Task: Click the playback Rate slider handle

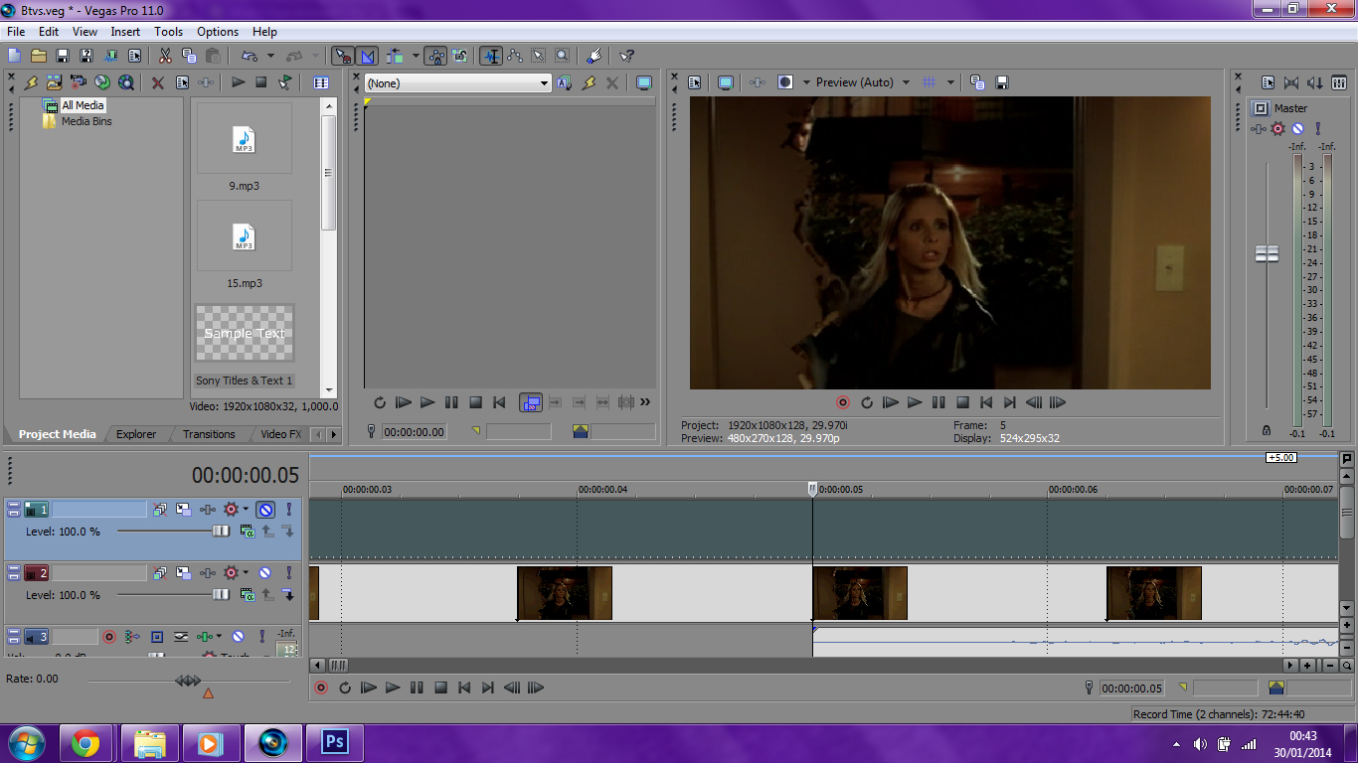Action: click(188, 680)
